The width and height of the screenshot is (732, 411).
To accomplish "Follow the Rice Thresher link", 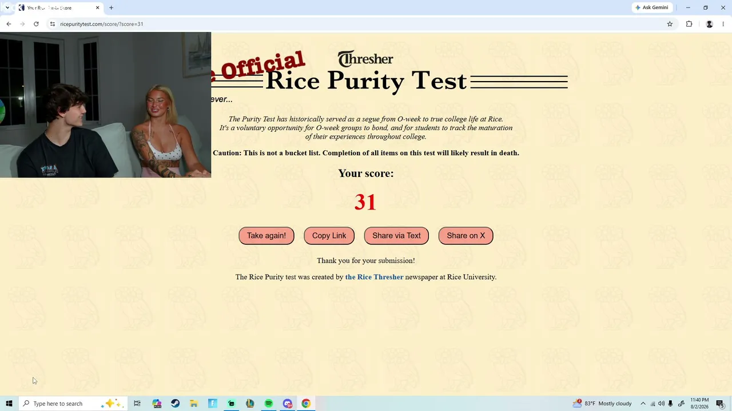I will (374, 277).
